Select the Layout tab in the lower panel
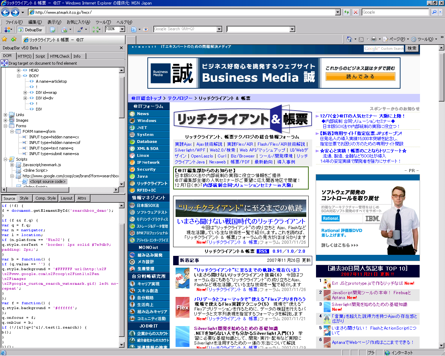Screen dimensions: 445x356 click(x=66, y=198)
